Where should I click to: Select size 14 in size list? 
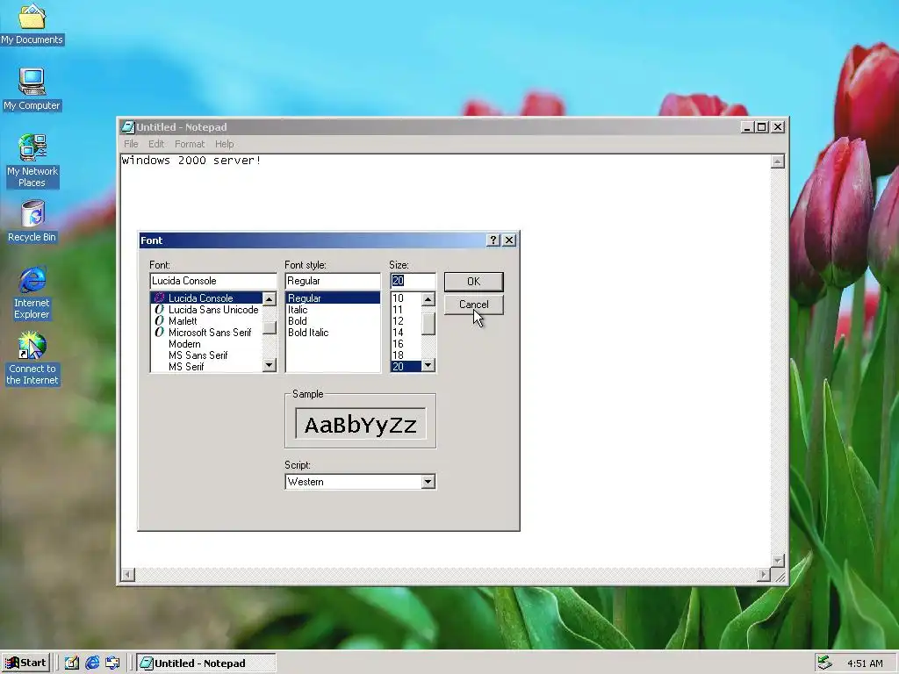406,333
